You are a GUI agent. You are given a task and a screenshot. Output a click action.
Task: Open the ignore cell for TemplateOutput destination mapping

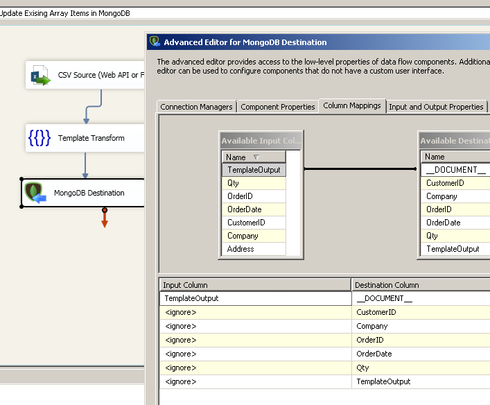click(256, 381)
